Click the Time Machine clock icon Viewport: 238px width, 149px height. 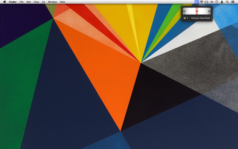[217, 2]
